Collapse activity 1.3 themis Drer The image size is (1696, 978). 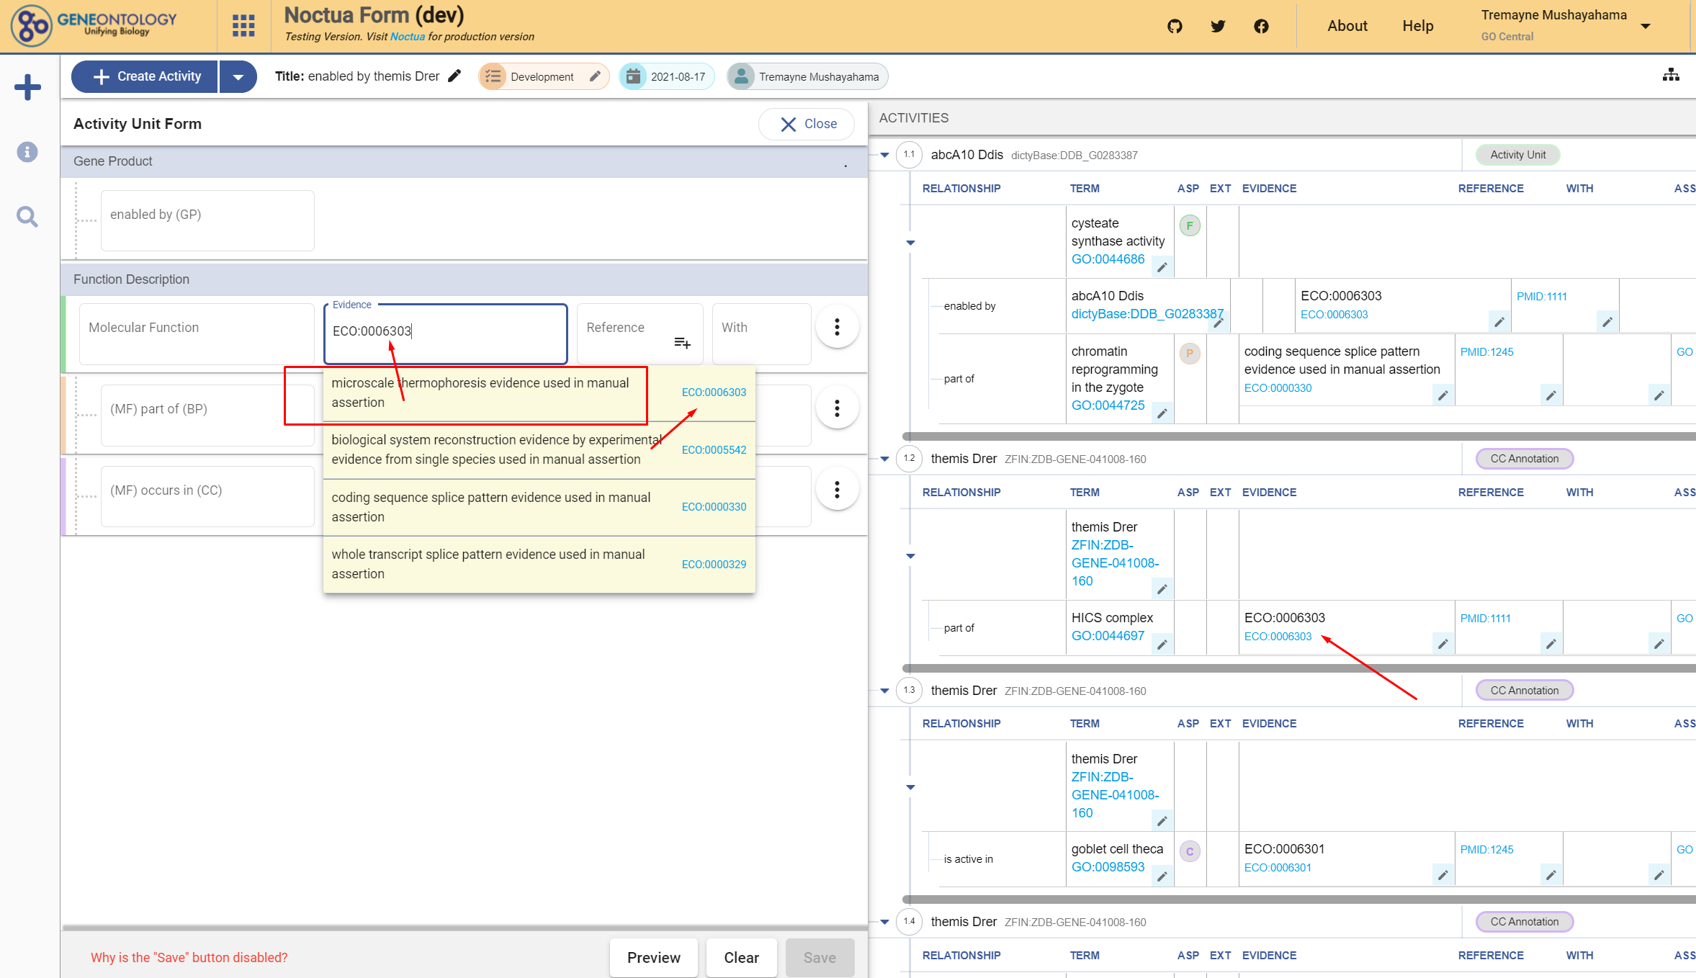tap(884, 691)
